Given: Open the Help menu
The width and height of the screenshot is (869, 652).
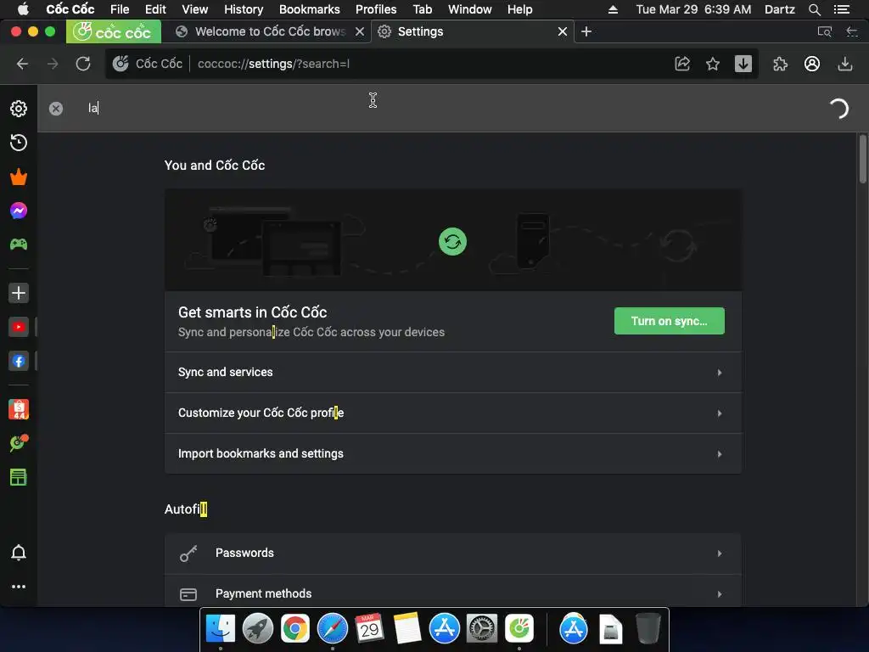Looking at the screenshot, I should [520, 9].
